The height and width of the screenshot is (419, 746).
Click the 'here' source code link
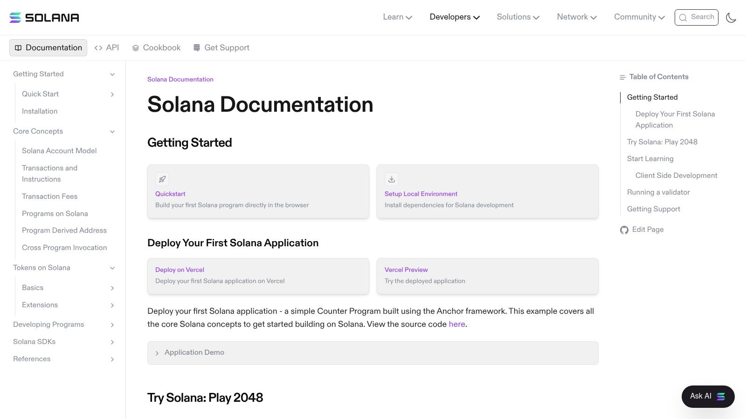tap(457, 324)
